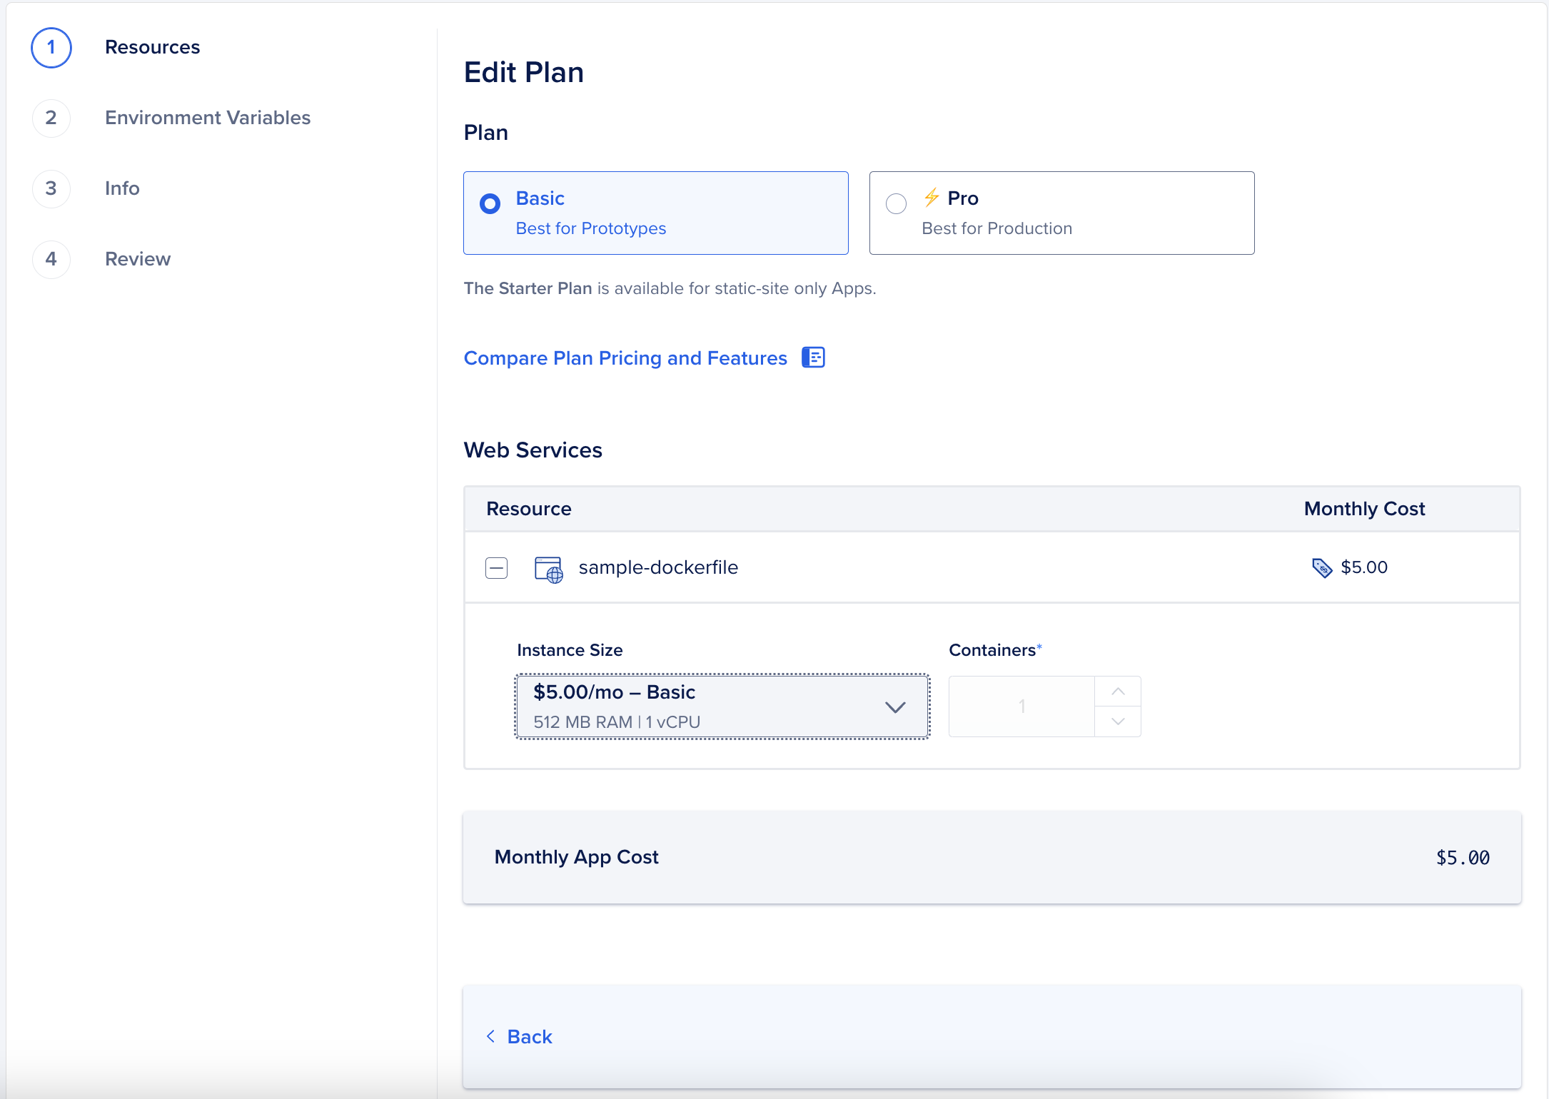Go to Review step
This screenshot has height=1099, width=1549.
pyautogui.click(x=138, y=259)
